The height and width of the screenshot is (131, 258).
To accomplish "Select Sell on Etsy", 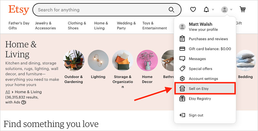I will (x=205, y=88).
